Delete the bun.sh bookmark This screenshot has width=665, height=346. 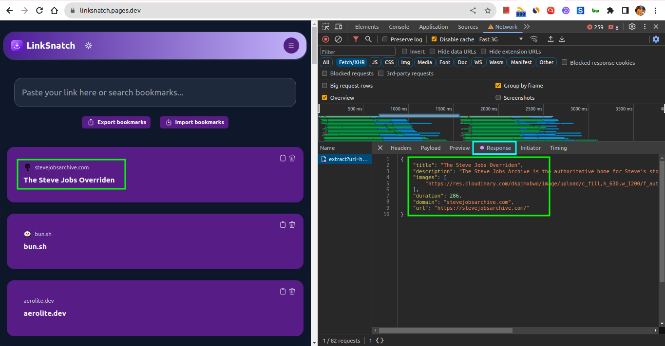pyautogui.click(x=292, y=225)
